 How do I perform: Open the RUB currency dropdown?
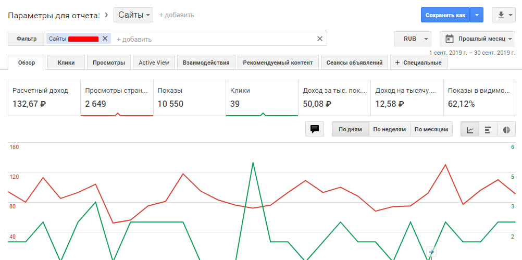tap(413, 39)
